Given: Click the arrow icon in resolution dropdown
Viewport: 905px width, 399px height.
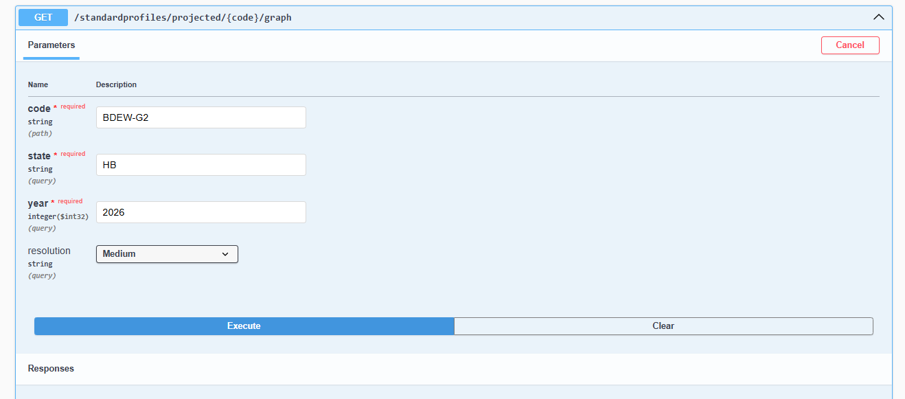Looking at the screenshot, I should point(225,254).
